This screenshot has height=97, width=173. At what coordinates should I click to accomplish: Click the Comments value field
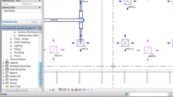coord(31,11)
